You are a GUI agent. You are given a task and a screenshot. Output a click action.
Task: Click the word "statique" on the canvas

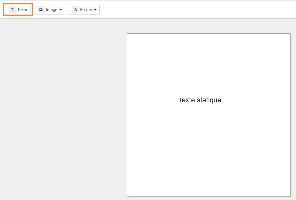pos(209,100)
